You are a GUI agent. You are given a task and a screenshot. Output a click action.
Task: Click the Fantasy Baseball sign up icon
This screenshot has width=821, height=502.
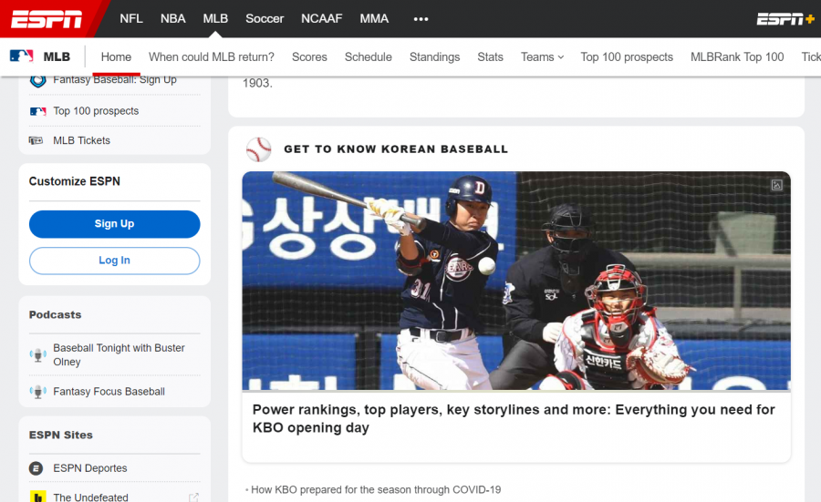37,80
